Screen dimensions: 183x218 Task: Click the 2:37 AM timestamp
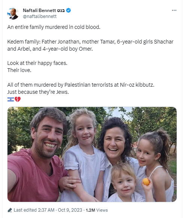click(46, 210)
